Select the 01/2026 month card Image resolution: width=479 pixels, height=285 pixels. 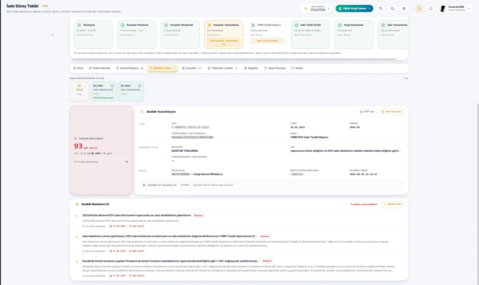click(x=103, y=91)
